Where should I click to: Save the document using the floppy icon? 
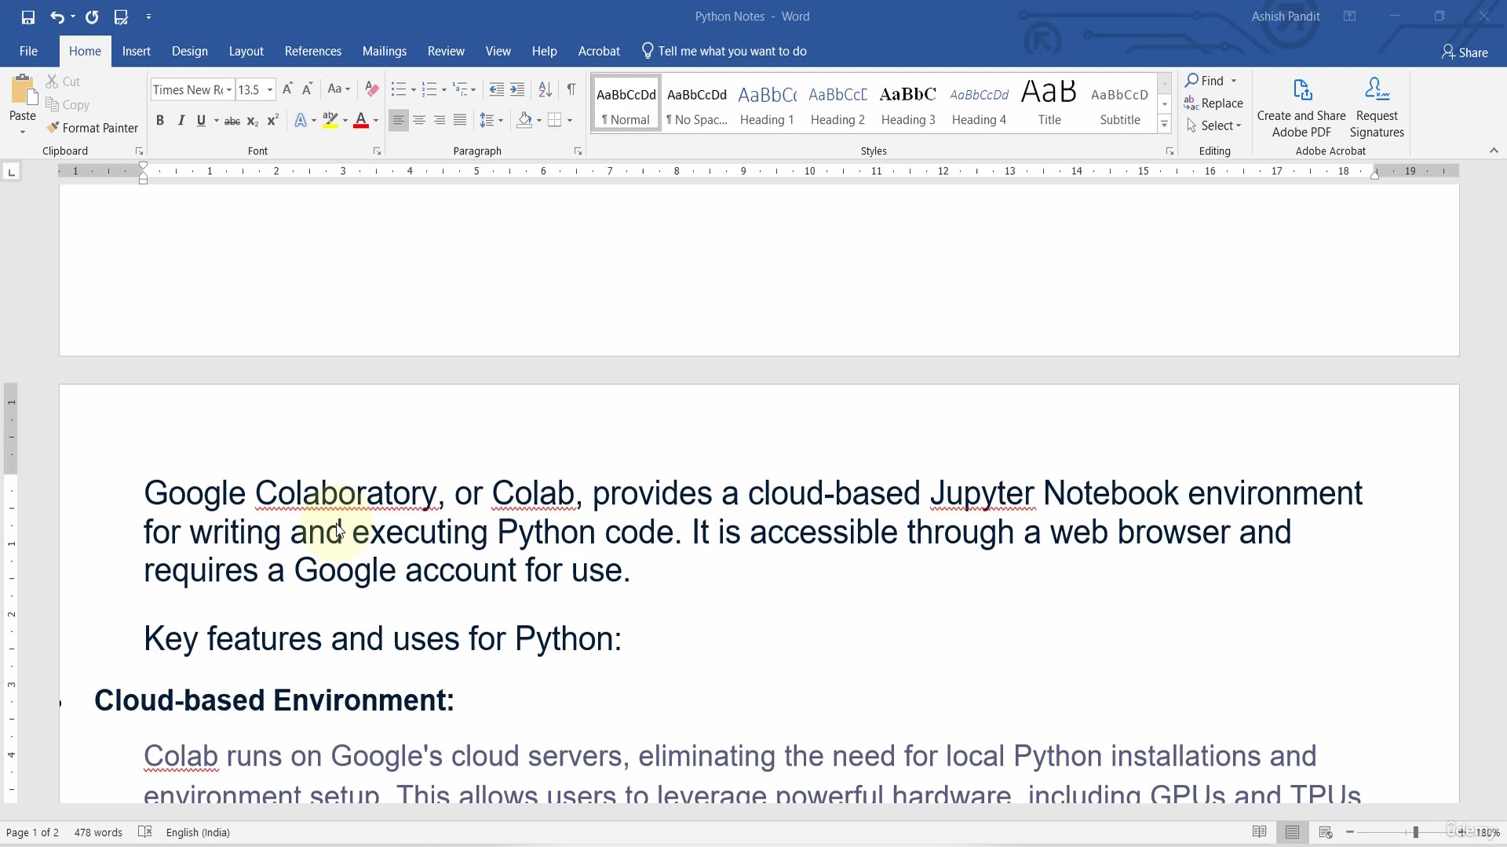[x=28, y=16]
